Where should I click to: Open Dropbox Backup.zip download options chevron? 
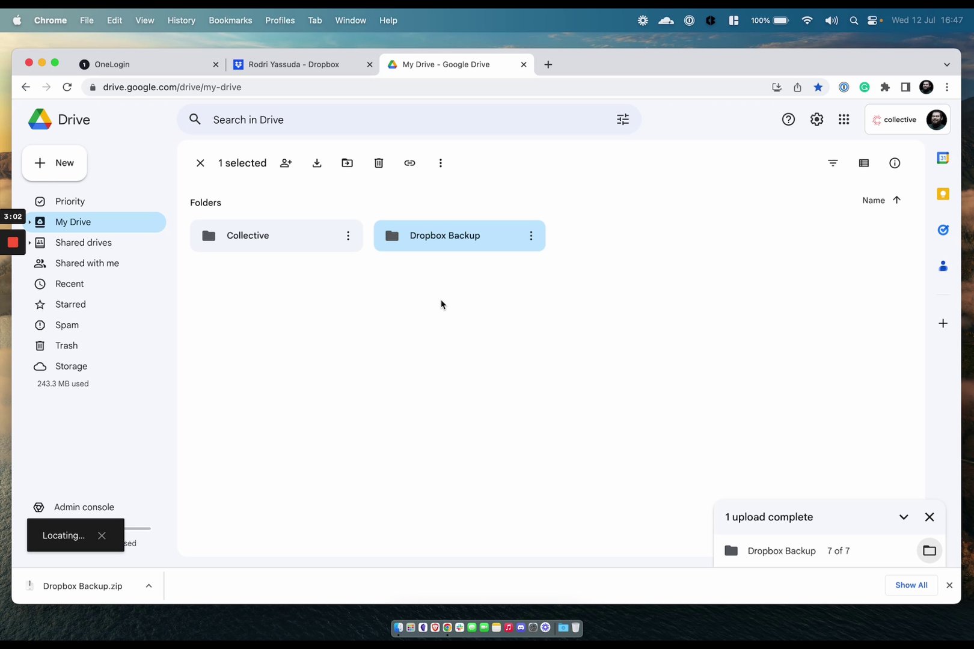pyautogui.click(x=149, y=586)
